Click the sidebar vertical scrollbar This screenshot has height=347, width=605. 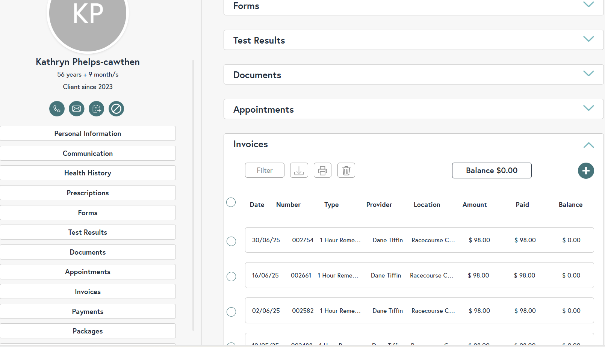194,195
